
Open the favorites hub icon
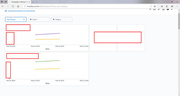click(x=162, y=6)
